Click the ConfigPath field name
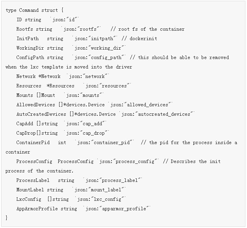Viewport: 247px width, 228px height. tap(30, 57)
